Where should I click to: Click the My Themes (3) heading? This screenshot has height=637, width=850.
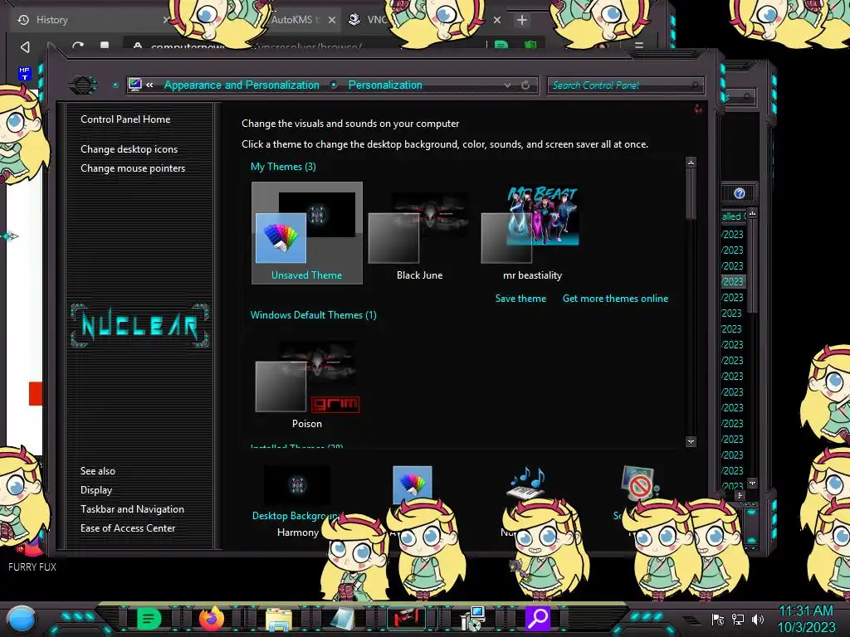(283, 167)
